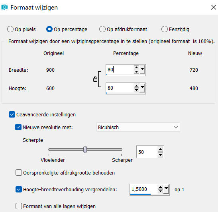Image resolution: width=218 pixels, height=212 pixels.
Task: Select the Op pixels radio option
Action: pos(10,29)
